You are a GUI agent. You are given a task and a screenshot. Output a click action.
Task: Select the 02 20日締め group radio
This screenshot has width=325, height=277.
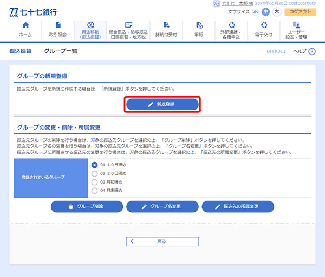(x=95, y=173)
